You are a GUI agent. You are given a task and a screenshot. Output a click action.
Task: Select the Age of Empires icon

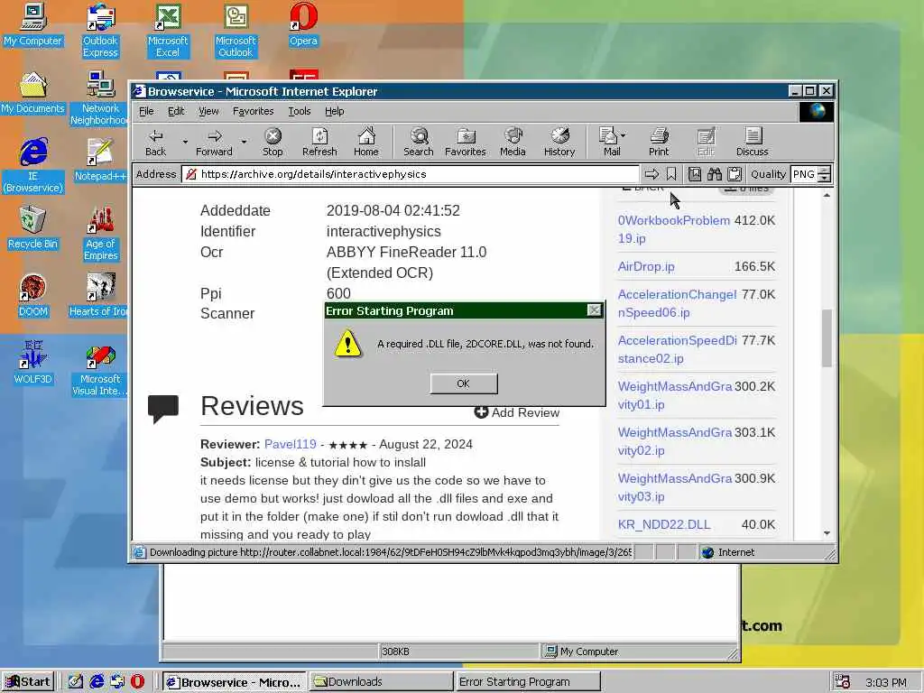click(100, 234)
